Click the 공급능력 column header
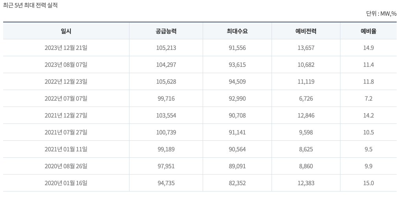Viewport: 403px width, 197px height. 166,31
